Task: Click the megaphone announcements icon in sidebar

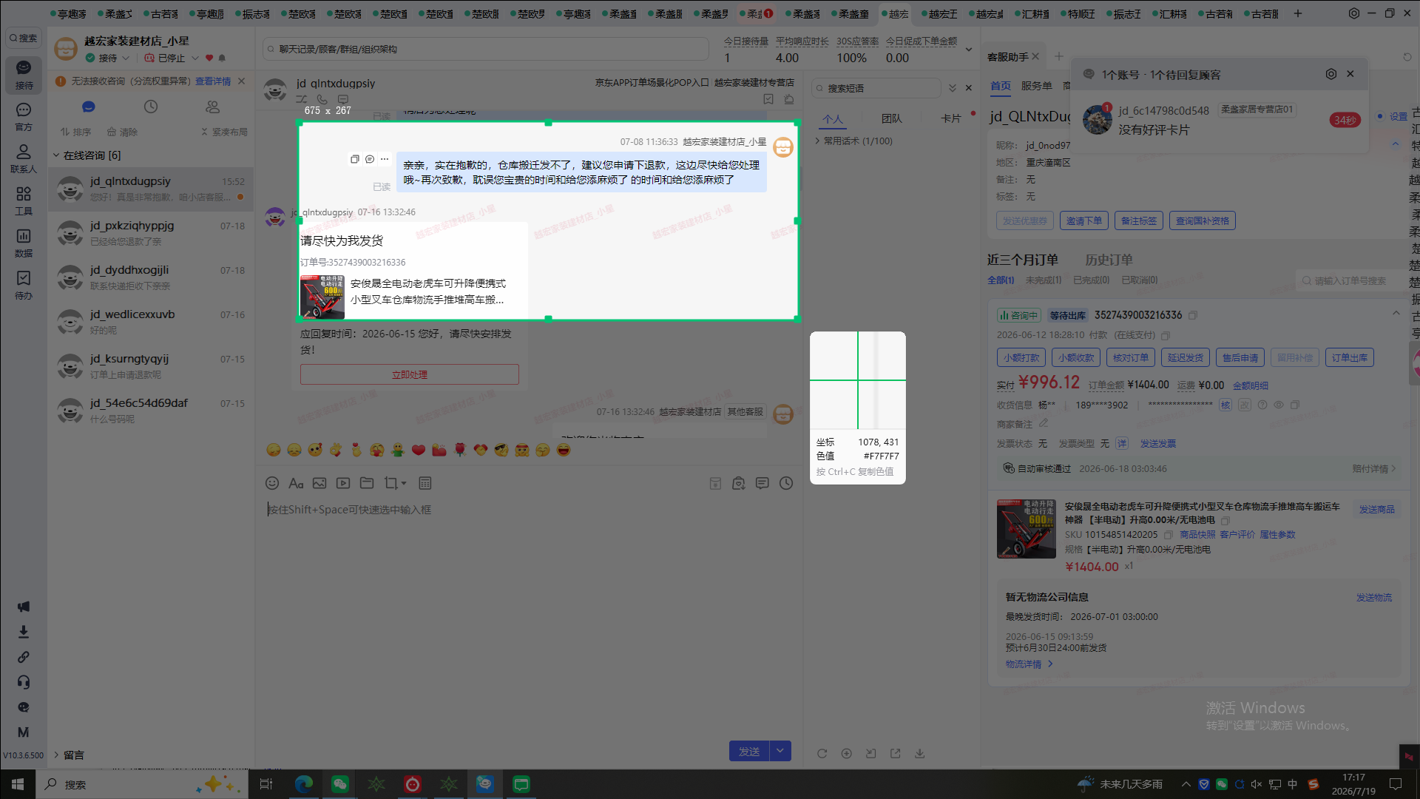Action: (x=24, y=607)
